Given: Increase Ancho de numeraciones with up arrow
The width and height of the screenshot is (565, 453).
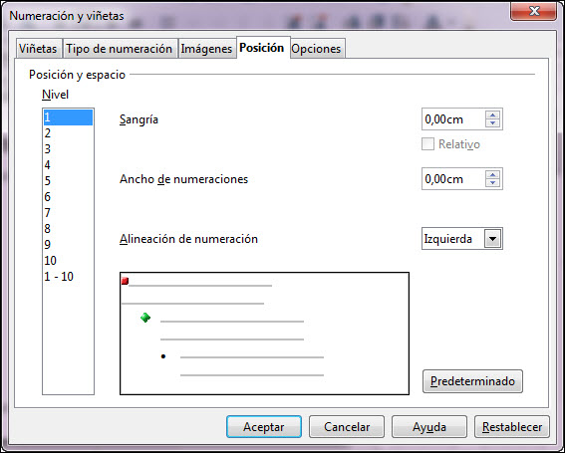Looking at the screenshot, I should 492,175.
